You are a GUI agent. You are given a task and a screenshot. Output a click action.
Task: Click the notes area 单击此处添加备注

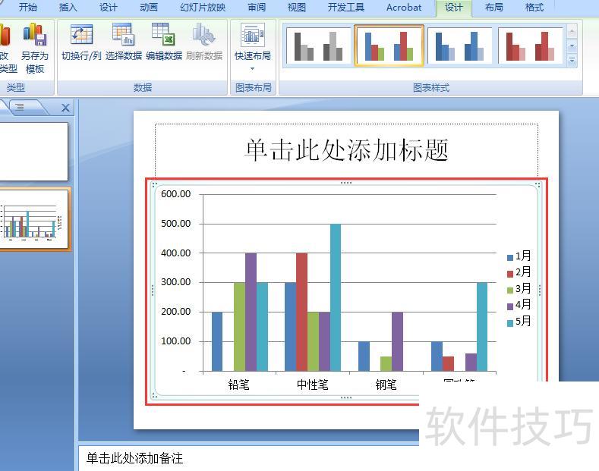tap(134, 458)
